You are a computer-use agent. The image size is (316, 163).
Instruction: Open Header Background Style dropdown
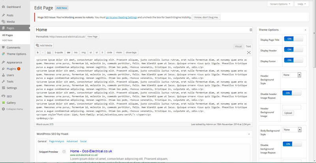(x=292, y=75)
